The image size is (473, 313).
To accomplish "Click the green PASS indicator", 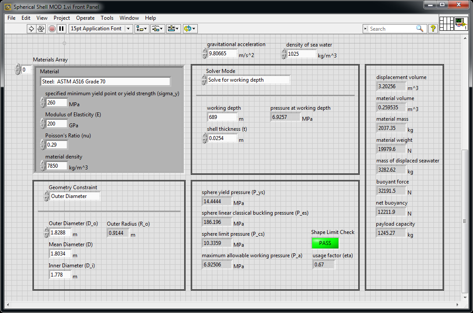I will coord(325,243).
